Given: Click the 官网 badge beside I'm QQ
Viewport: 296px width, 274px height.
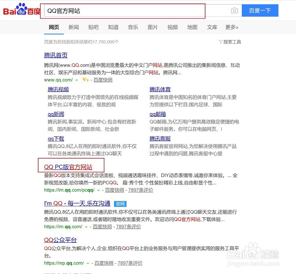Looking at the screenshot, I should (x=120, y=204).
